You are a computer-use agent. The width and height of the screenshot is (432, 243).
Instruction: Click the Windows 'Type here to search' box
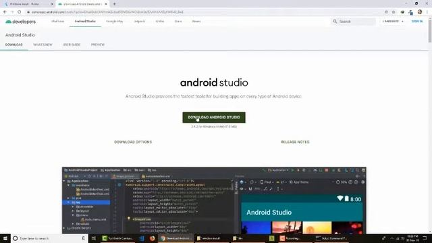[x=49, y=238]
